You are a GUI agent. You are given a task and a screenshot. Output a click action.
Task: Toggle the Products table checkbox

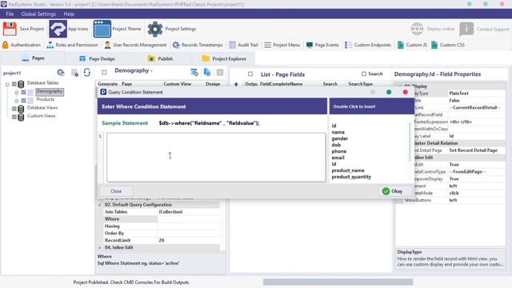click(23, 101)
